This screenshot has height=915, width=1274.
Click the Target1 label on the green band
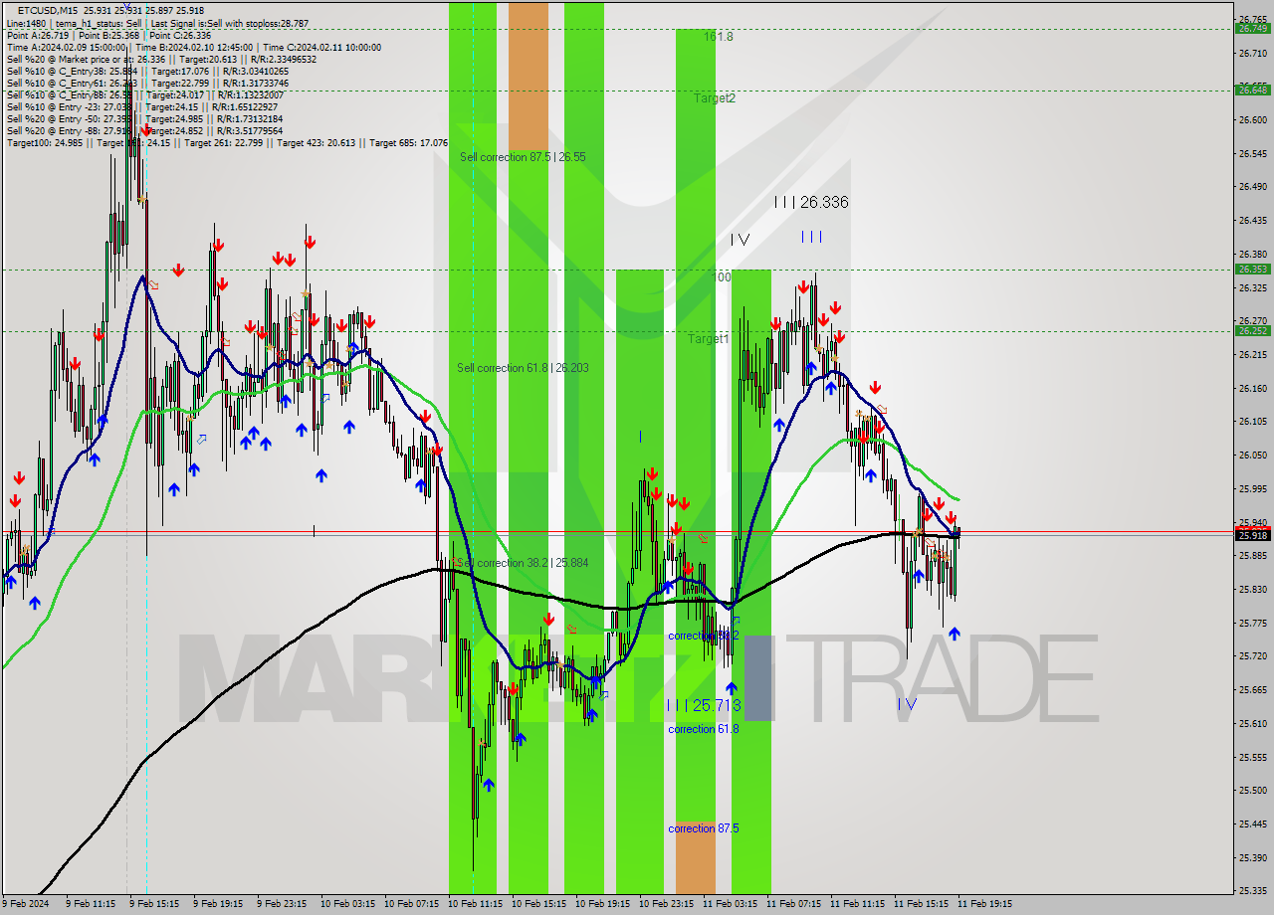(708, 339)
